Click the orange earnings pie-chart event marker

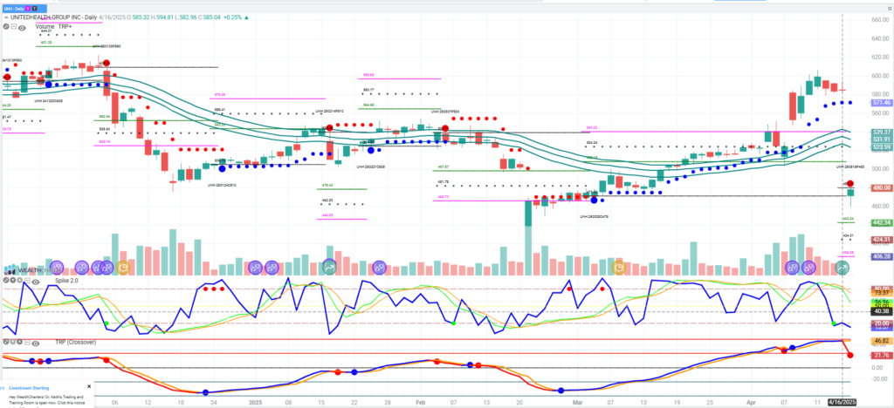point(123,266)
